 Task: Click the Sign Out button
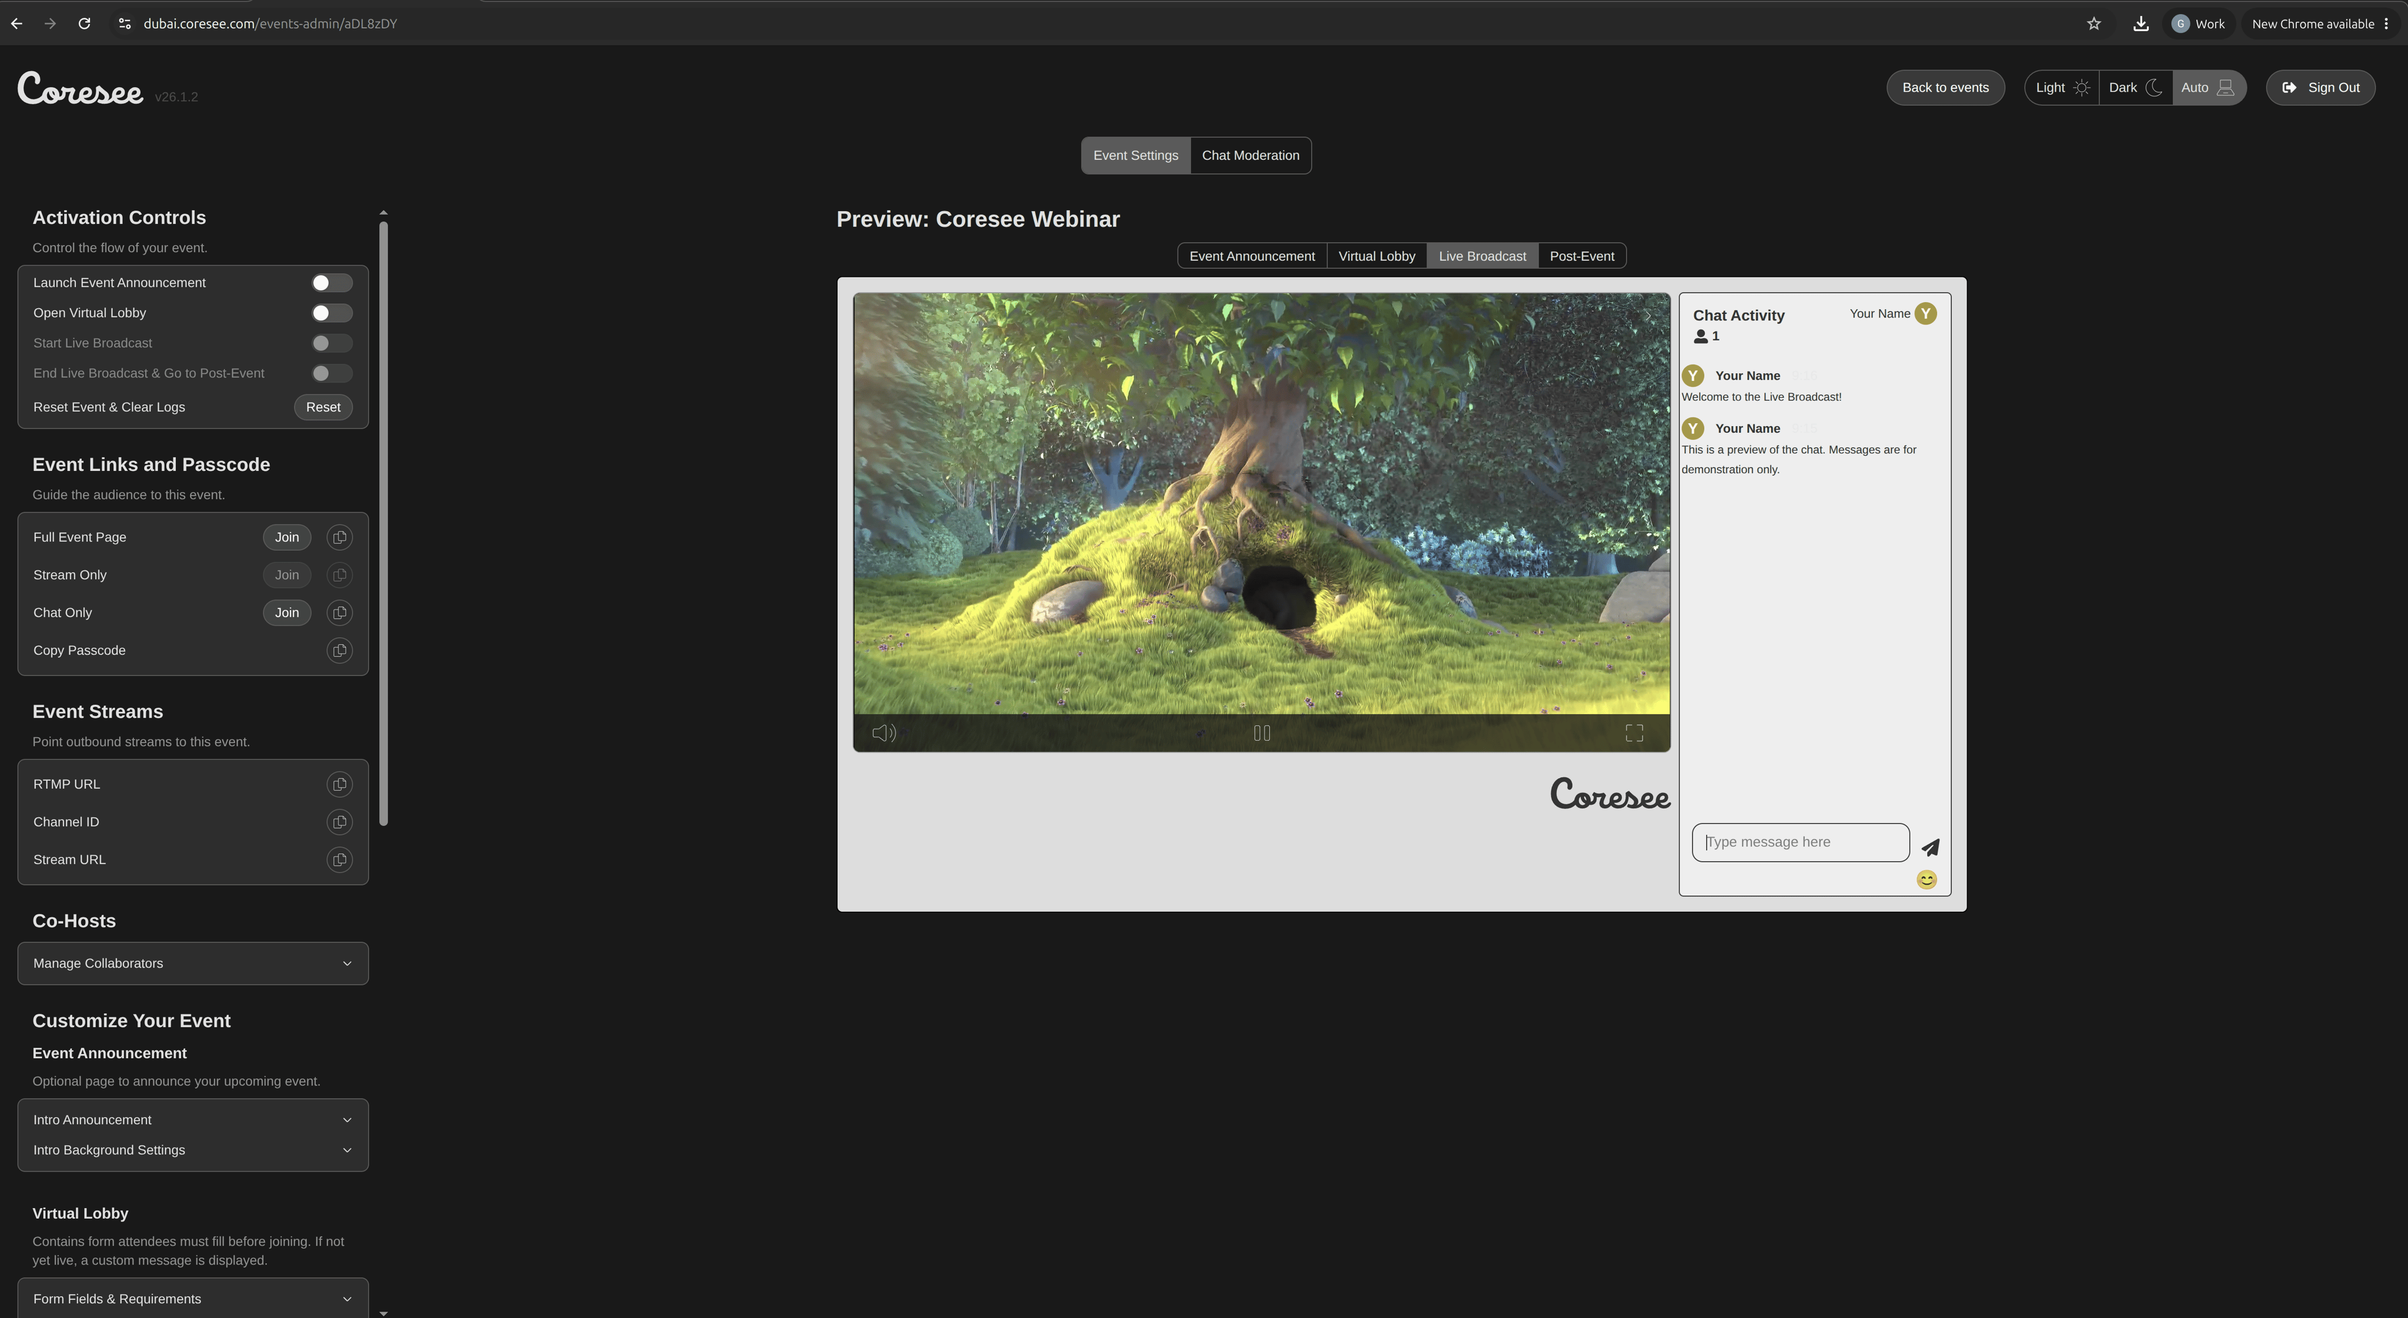2320,88
